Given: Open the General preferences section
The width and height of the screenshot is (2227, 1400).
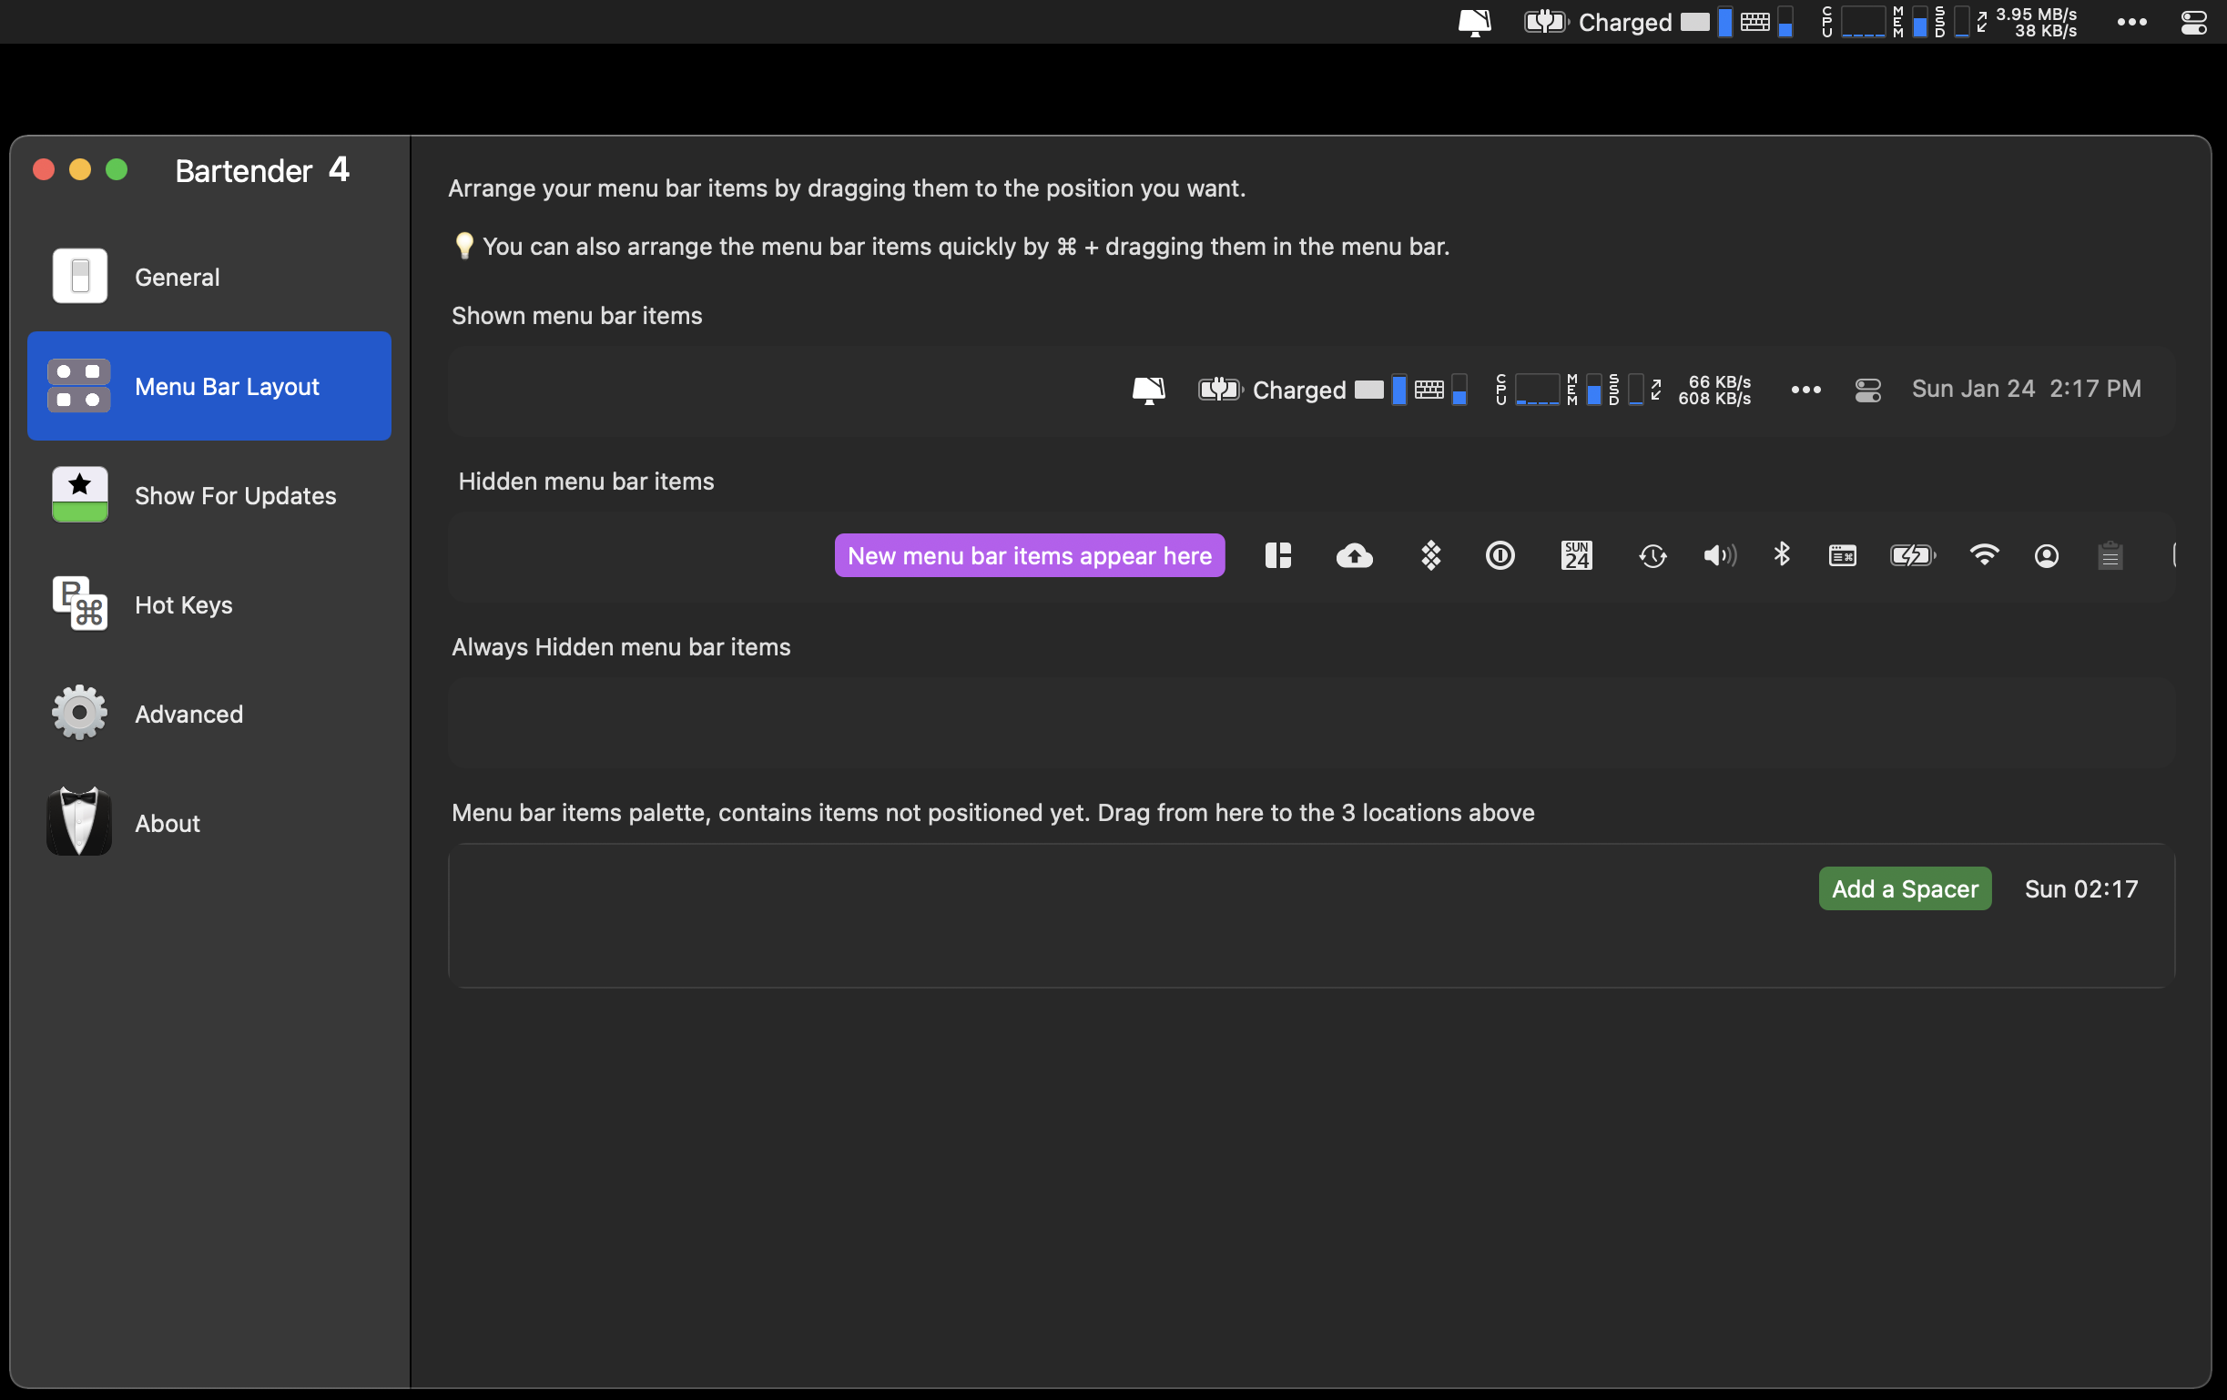Looking at the screenshot, I should [209, 277].
